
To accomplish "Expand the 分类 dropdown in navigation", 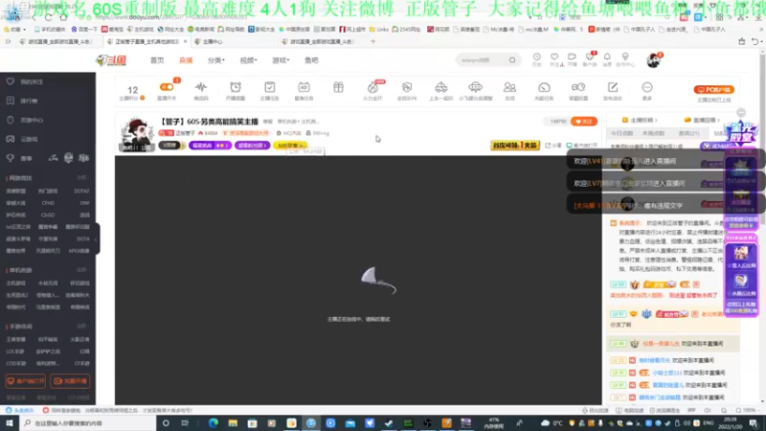I will coord(216,60).
